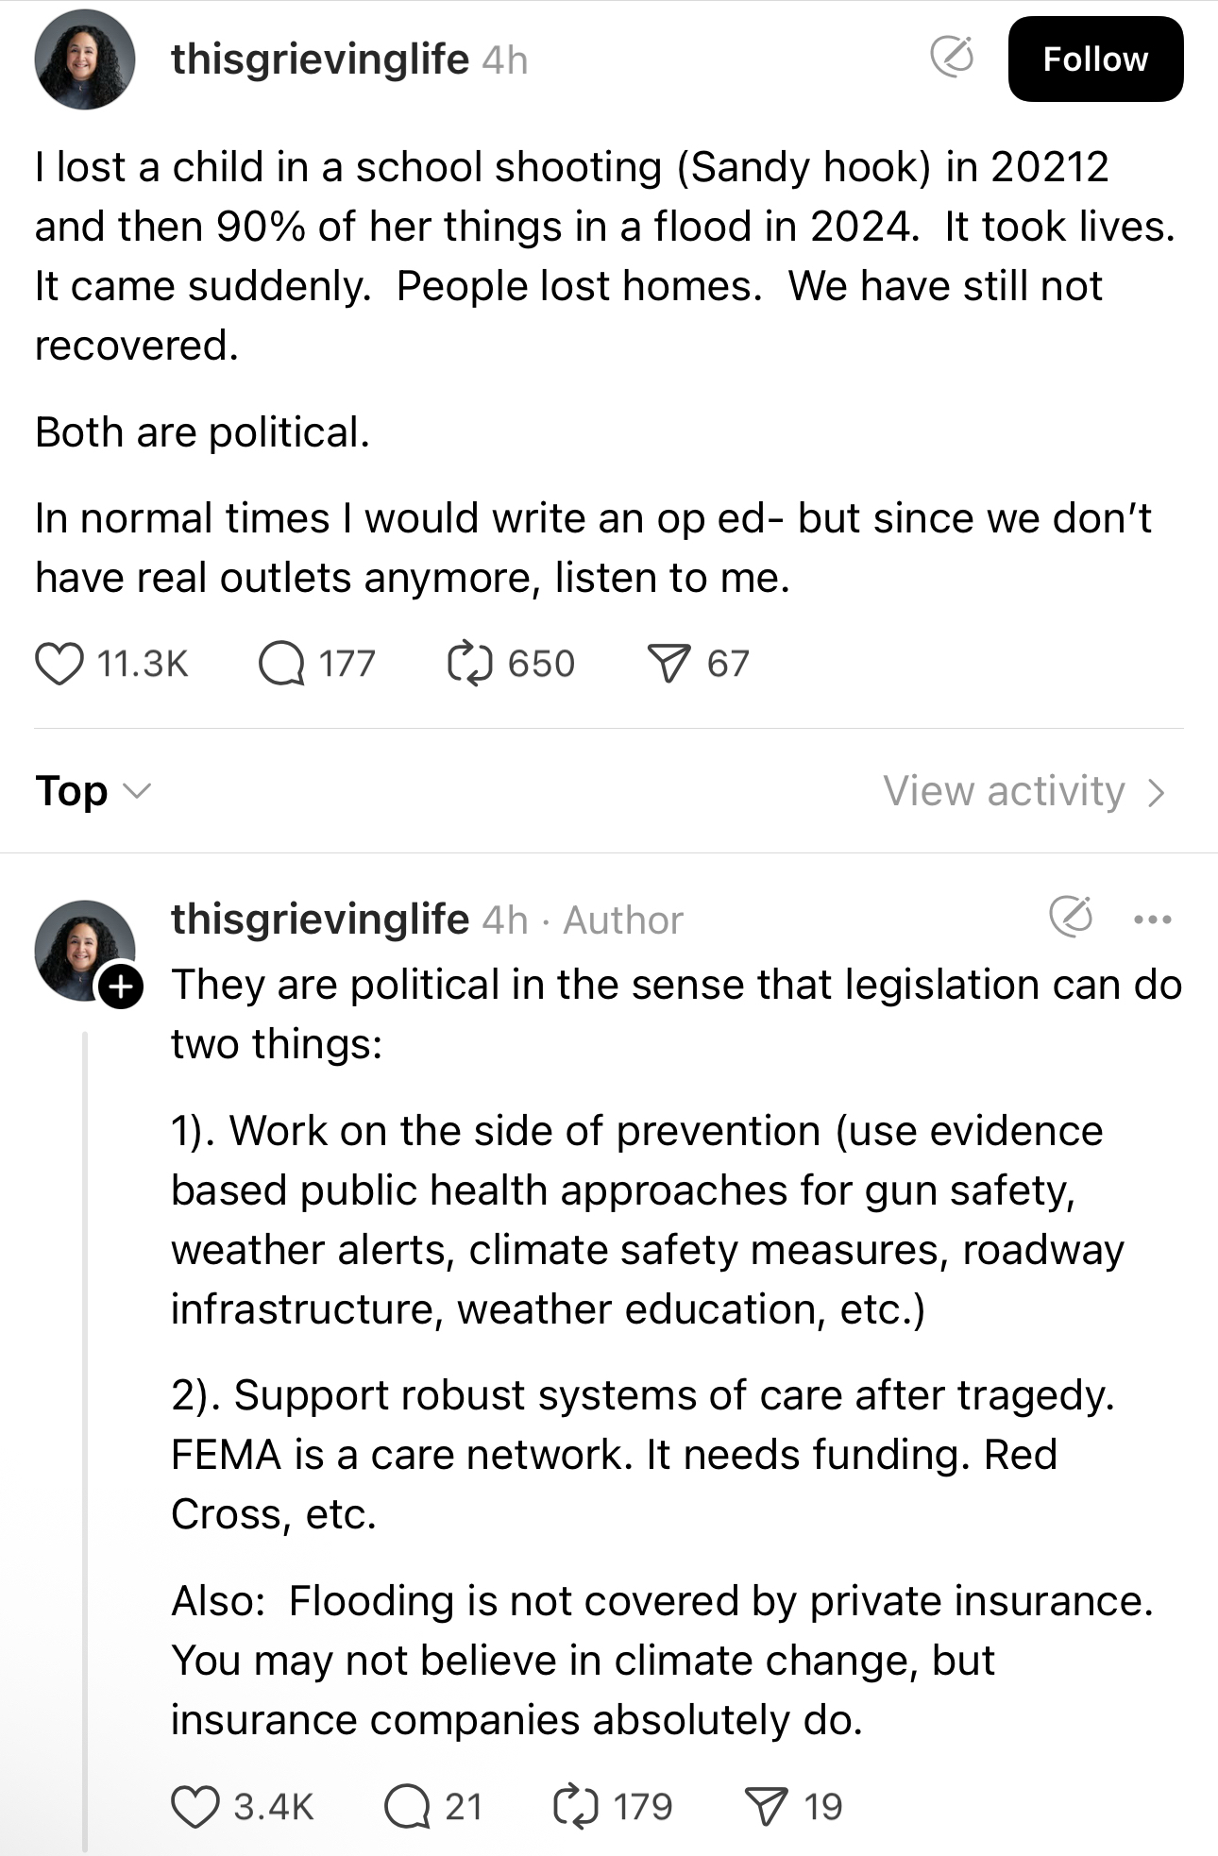Tap the edited-indicator icon beside Follow
The height and width of the screenshot is (1856, 1218).
pyautogui.click(x=952, y=57)
